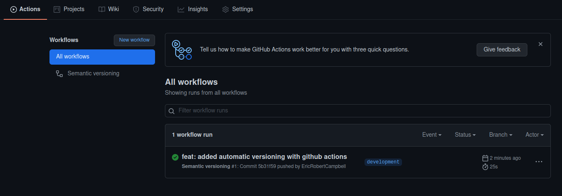Viewport: 562px width, 196px height.
Task: Click the GitHub Actions workflow illustration
Action: (x=182, y=50)
